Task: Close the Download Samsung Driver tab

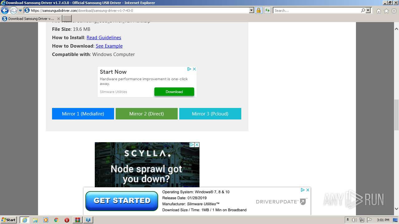Action: click(x=58, y=19)
